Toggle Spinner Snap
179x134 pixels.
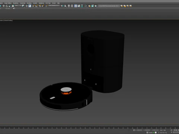click(43, 6)
